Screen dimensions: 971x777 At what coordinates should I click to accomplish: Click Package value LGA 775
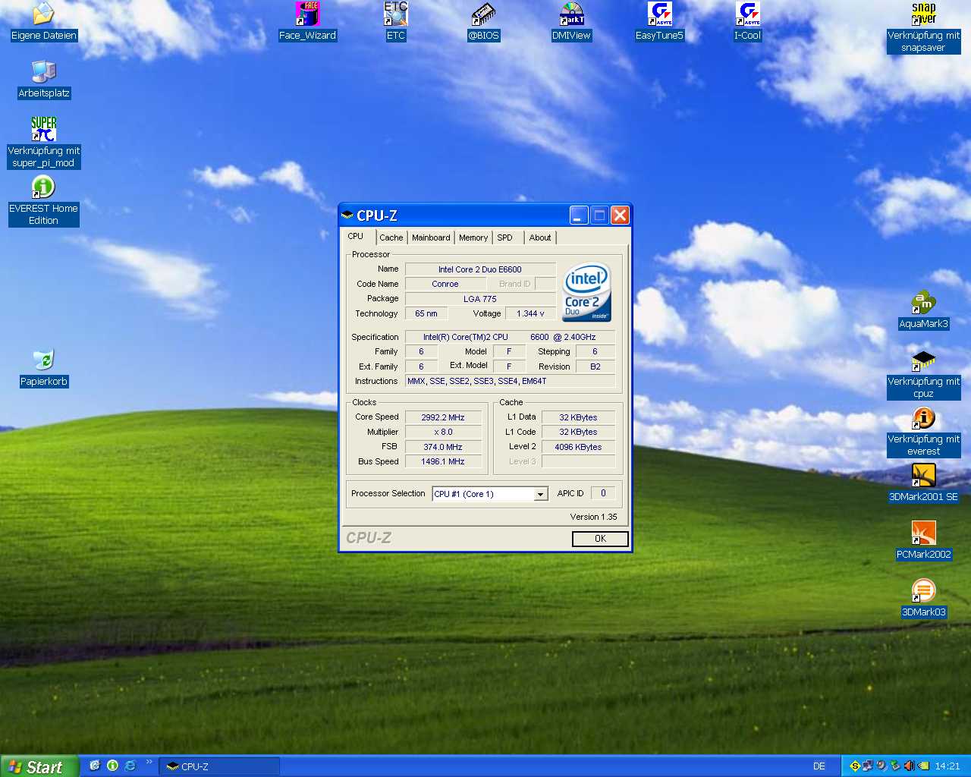point(480,299)
